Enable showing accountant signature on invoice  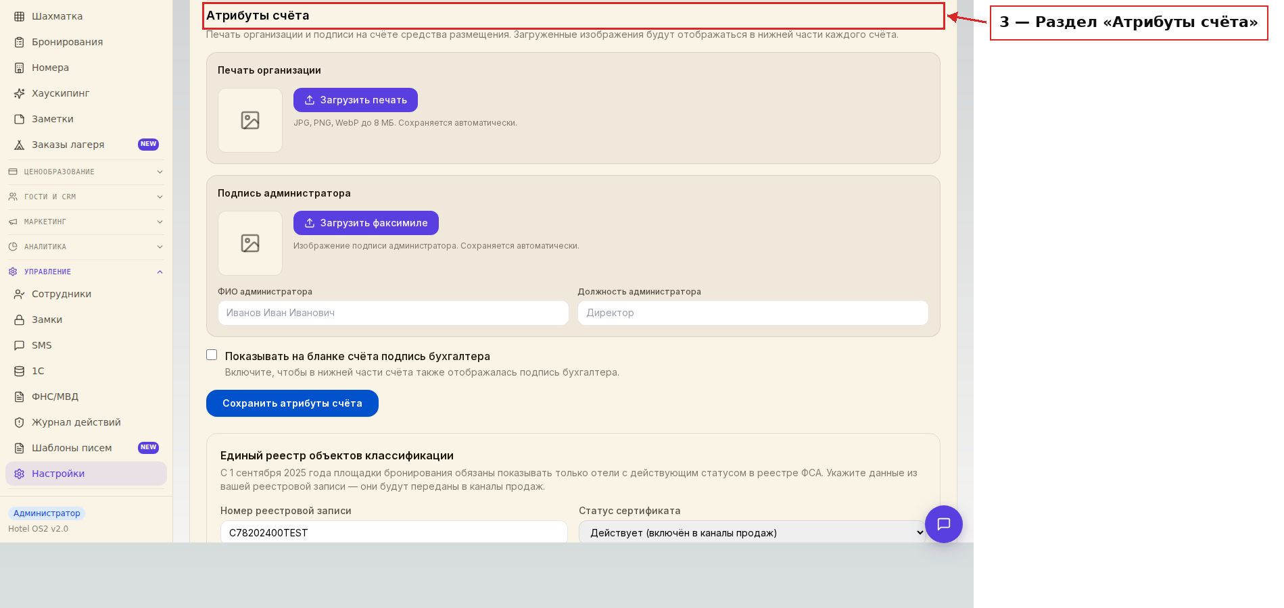tap(212, 355)
